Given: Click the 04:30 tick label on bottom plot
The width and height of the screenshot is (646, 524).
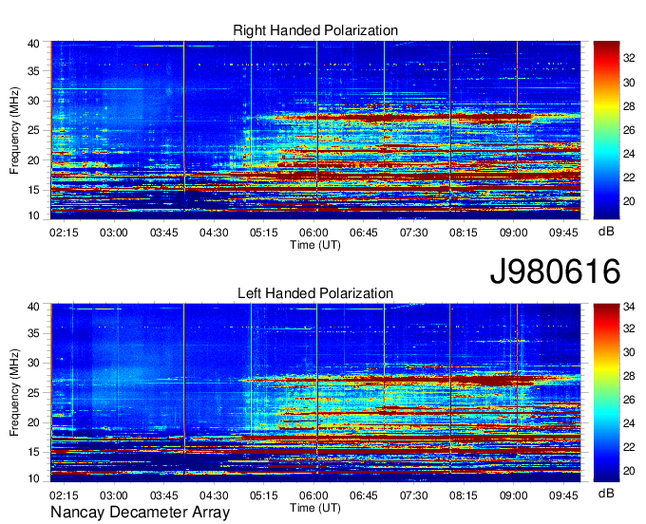Looking at the screenshot, I should pos(214,496).
